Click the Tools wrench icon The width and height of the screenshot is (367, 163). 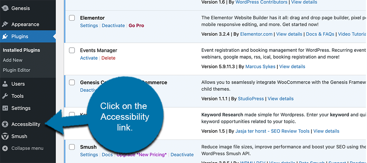pos(5,96)
